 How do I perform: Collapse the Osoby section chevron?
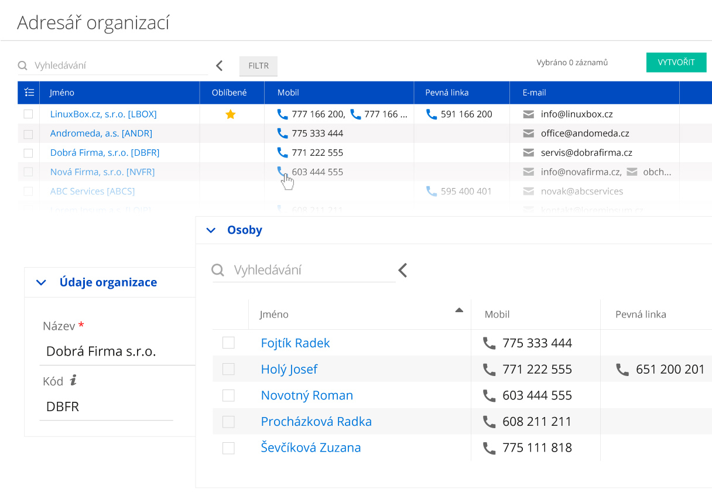(211, 231)
